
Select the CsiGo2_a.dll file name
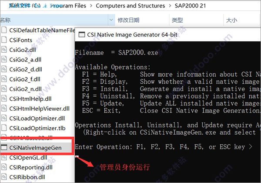(25, 60)
